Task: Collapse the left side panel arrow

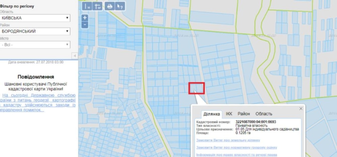Action: click(x=75, y=55)
